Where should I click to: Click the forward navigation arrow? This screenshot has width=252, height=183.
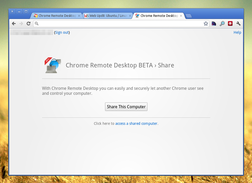[21, 24]
